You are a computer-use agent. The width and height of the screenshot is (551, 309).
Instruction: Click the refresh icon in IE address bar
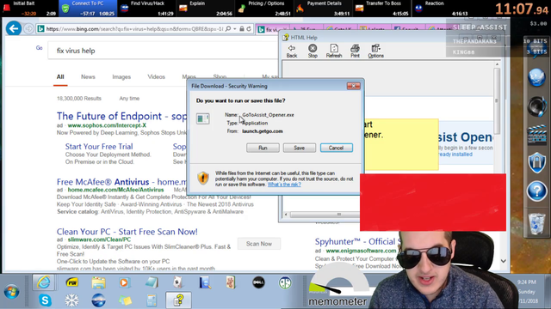click(249, 28)
